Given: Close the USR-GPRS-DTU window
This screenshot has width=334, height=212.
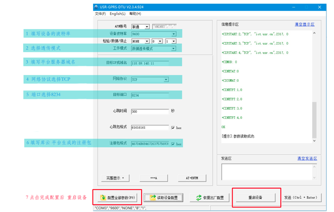Looking at the screenshot, I should point(320,7).
